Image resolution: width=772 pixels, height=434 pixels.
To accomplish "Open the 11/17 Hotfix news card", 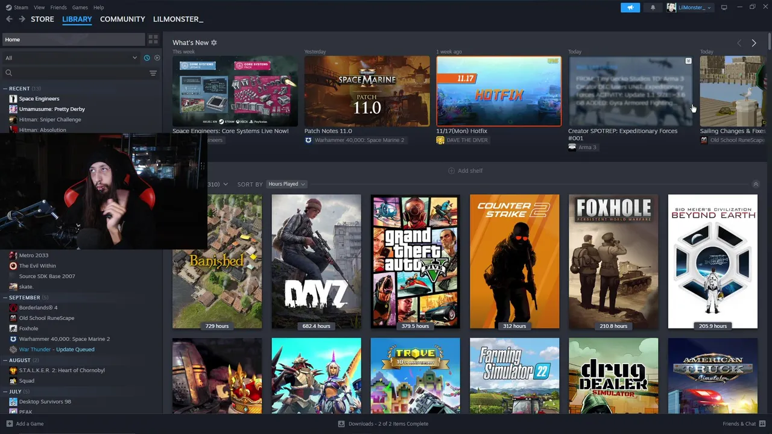I will (499, 91).
